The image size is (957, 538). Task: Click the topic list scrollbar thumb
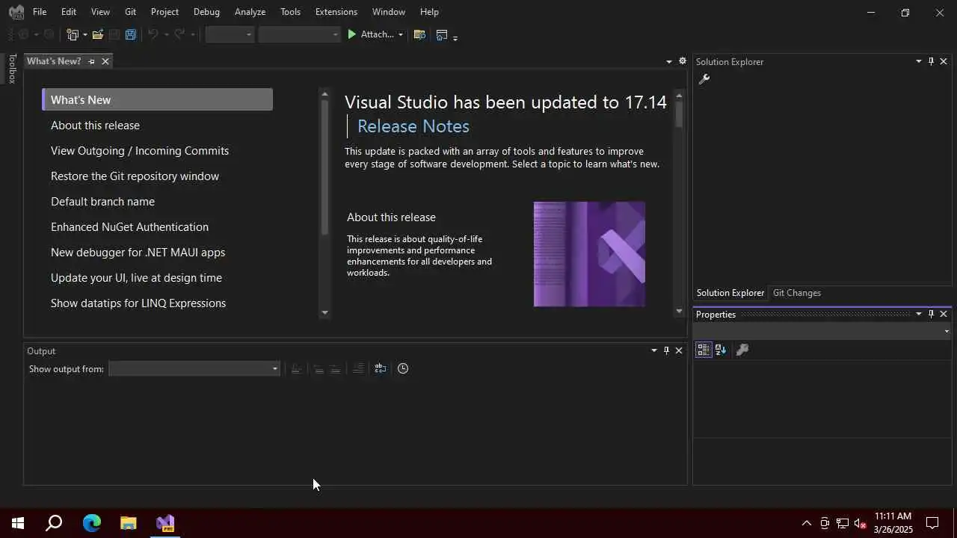[324, 167]
